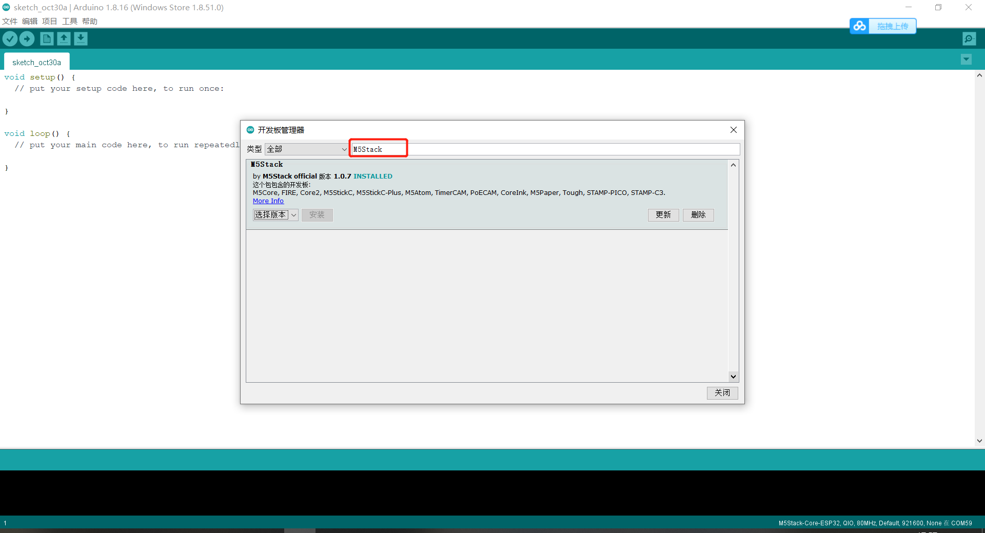Click the Arduino app icon in title bar

[6, 7]
